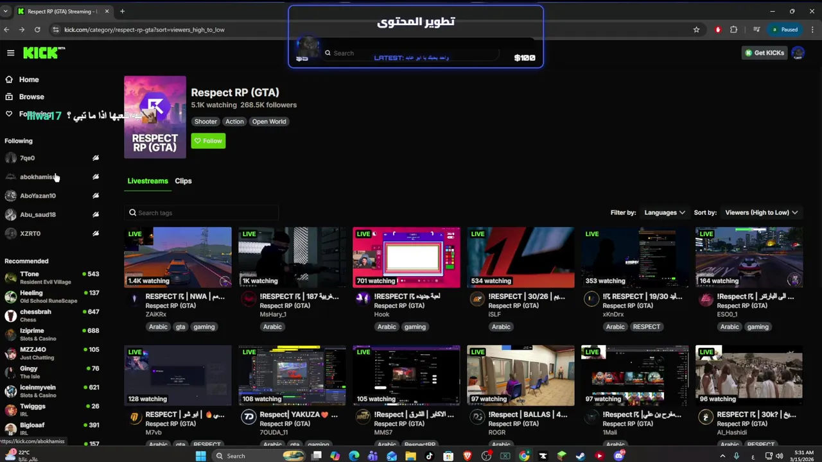Open iSLF stream thumbnail with 534 watching
Image resolution: width=822 pixels, height=462 pixels.
[x=521, y=257]
